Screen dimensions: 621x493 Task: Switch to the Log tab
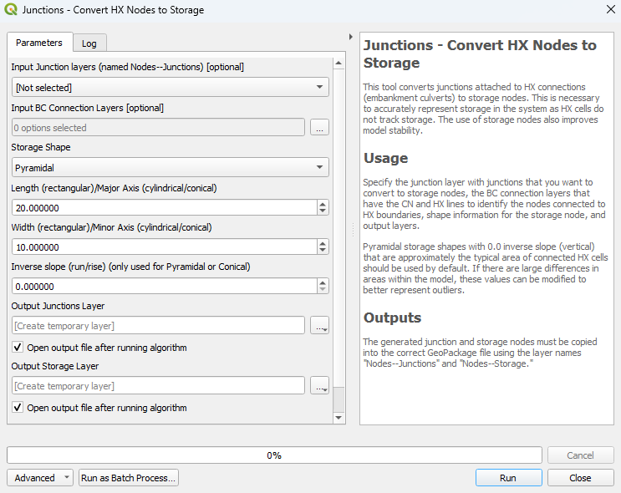click(x=89, y=43)
